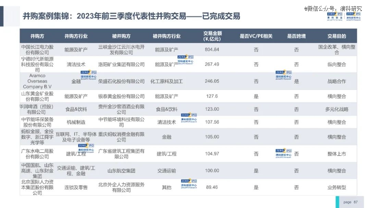Viewport: 370px width, 208px height.
Task: Select the 是否跨境 column header
Action: (x=296, y=36)
